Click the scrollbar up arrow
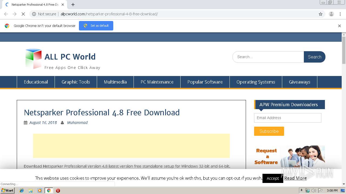 [344, 34]
